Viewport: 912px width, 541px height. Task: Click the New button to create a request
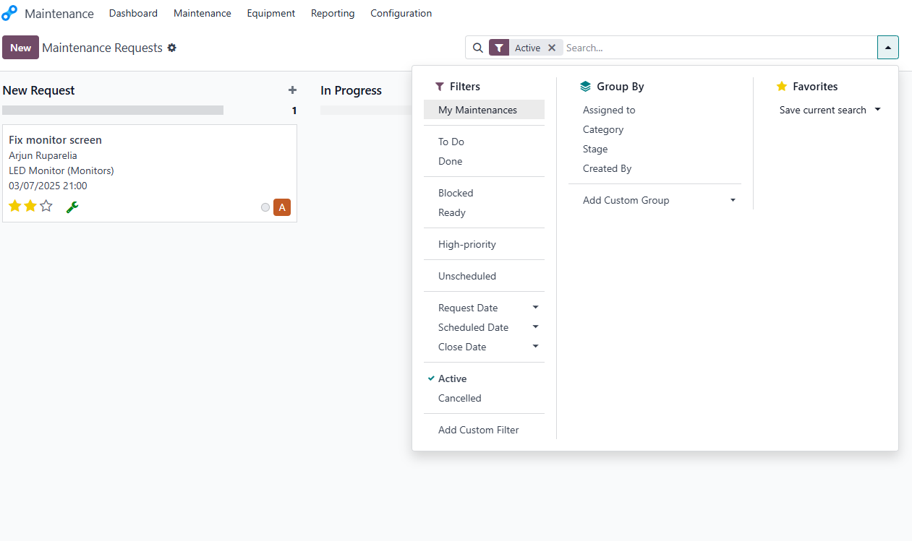(x=20, y=47)
